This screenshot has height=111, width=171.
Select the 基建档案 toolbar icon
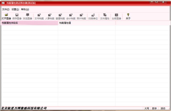pos(60,15)
